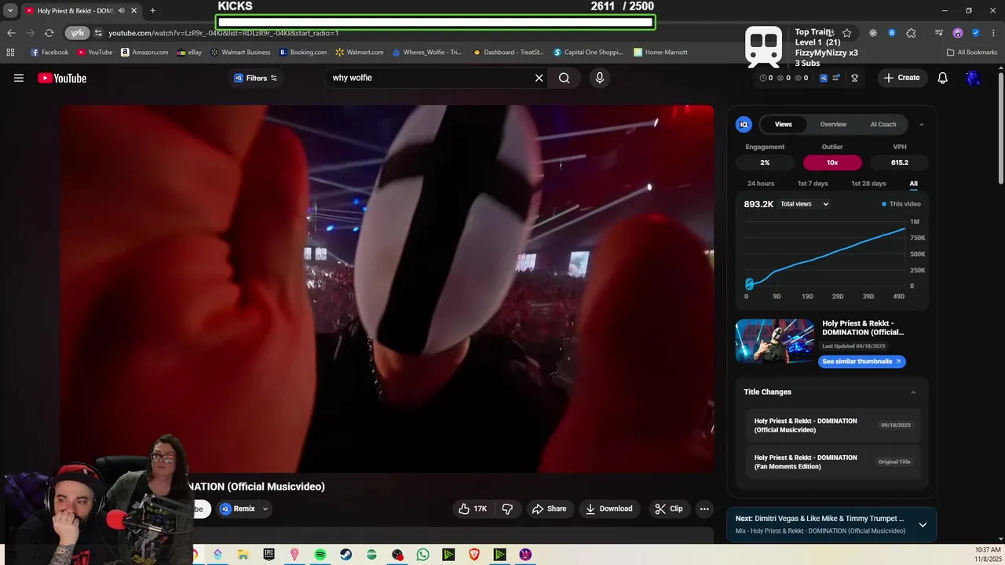Image resolution: width=1005 pixels, height=565 pixels.
Task: Collapse the Title Changes section
Action: coord(913,392)
